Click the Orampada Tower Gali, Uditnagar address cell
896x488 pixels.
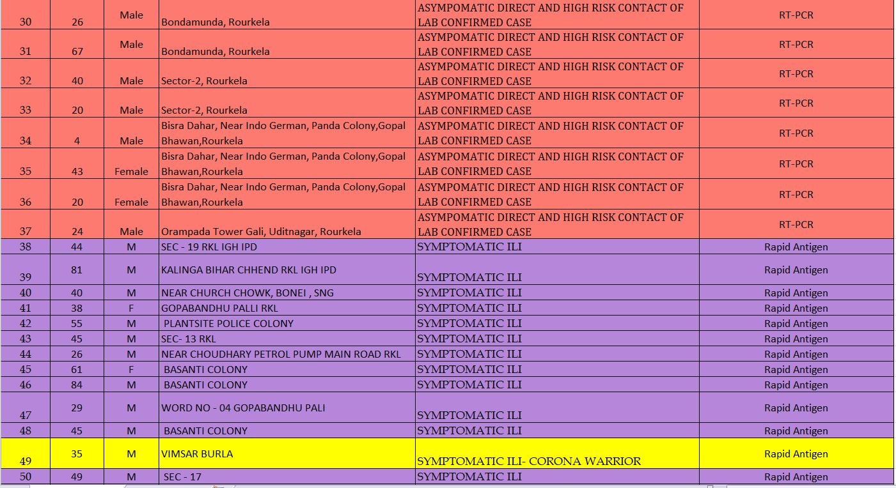(287, 225)
